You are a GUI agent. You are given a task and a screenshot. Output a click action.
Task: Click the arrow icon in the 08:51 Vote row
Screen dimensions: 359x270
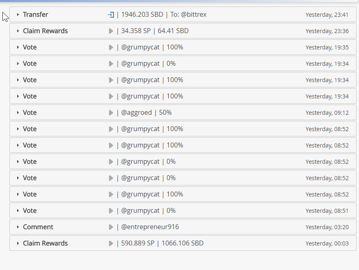111,211
